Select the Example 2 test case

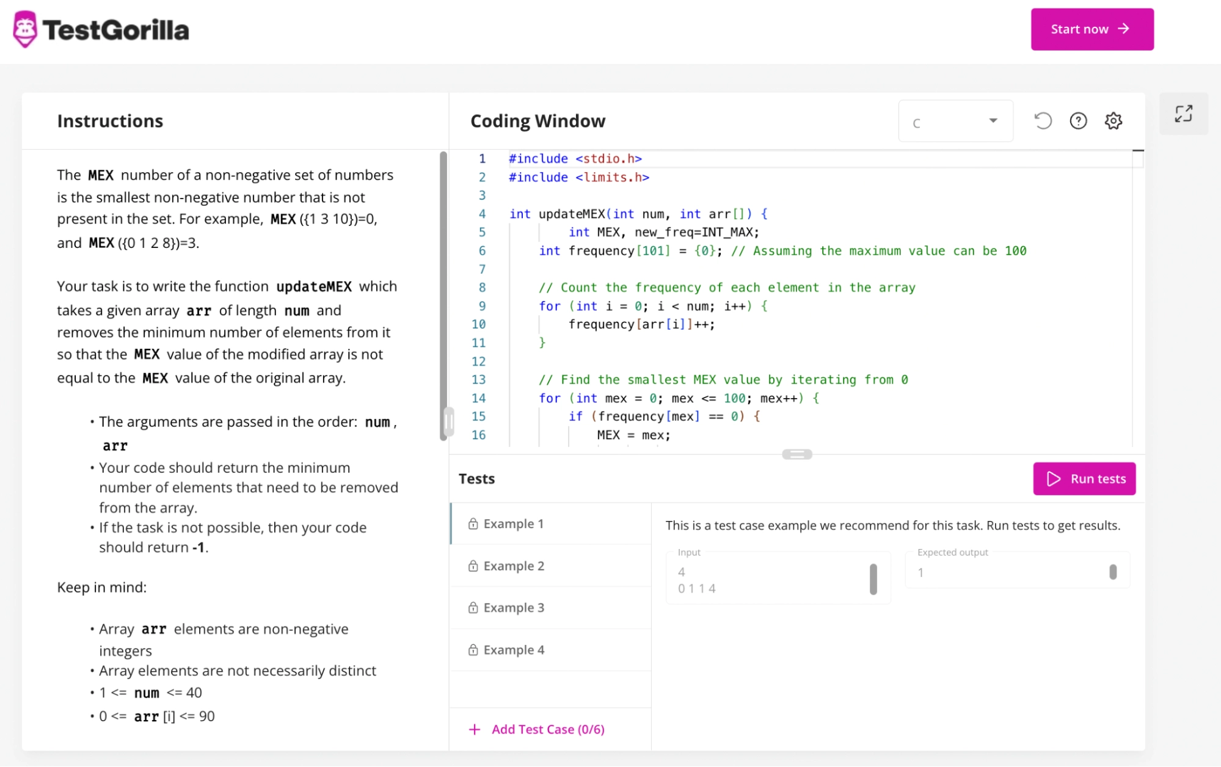(550, 566)
